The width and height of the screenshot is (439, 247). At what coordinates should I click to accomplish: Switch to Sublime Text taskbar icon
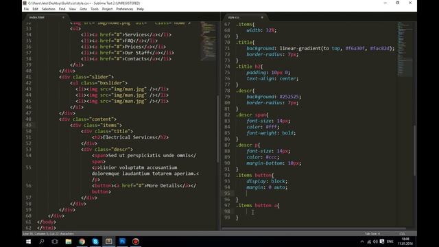pos(108,242)
